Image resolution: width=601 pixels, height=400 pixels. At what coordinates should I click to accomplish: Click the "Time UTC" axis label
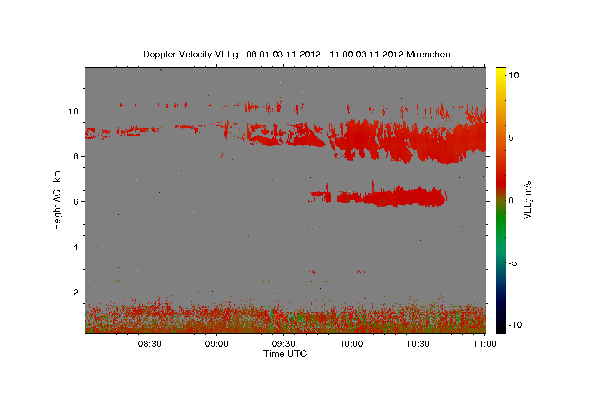285,354
